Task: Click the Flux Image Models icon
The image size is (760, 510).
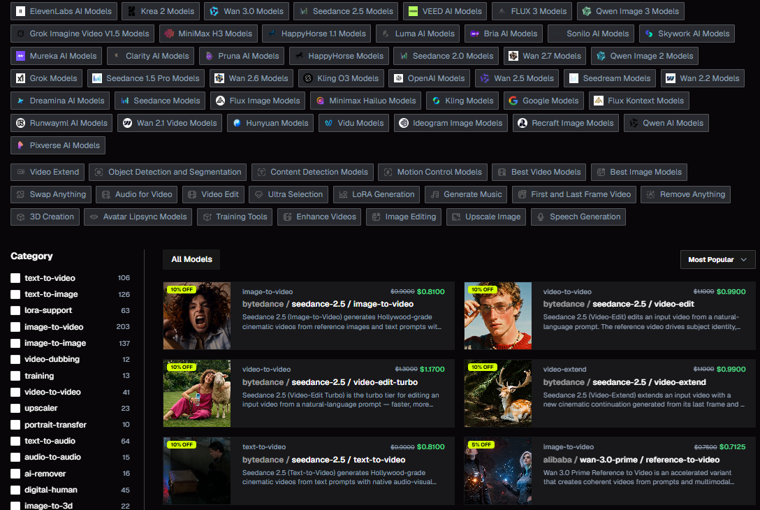Action: [220, 101]
